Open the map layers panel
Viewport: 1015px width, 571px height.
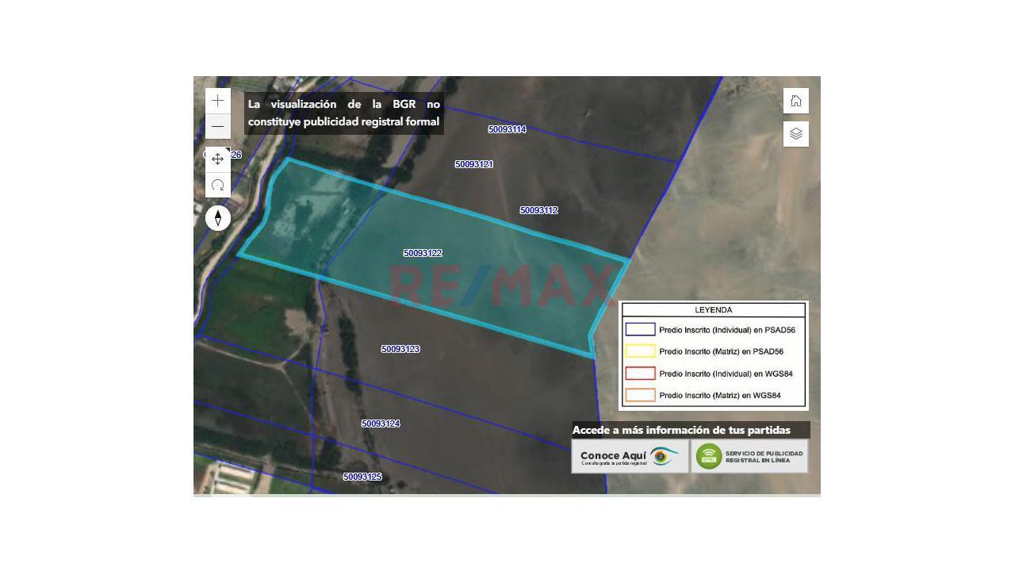pyautogui.click(x=796, y=134)
